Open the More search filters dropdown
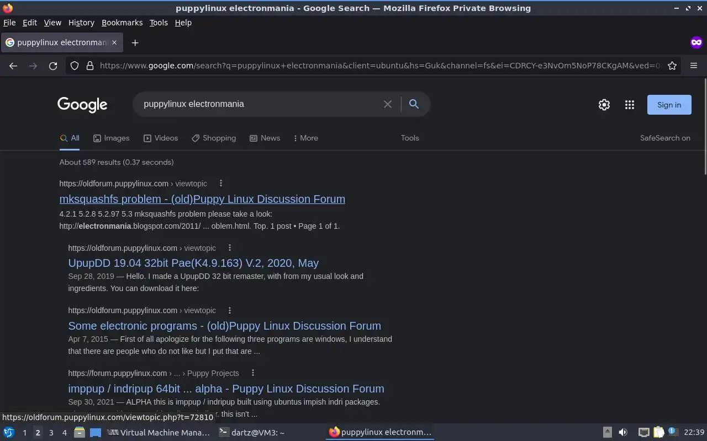 pos(305,138)
